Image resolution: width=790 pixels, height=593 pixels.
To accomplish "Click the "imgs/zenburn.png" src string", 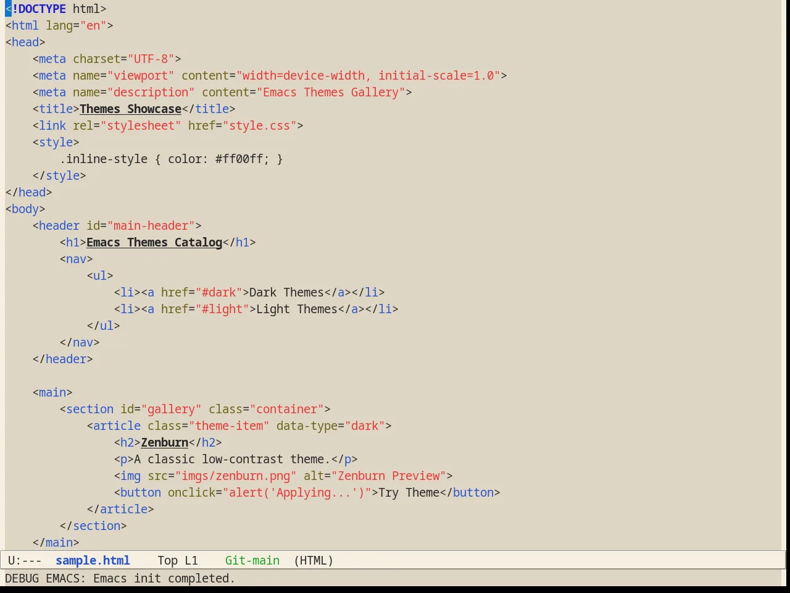I will [236, 476].
